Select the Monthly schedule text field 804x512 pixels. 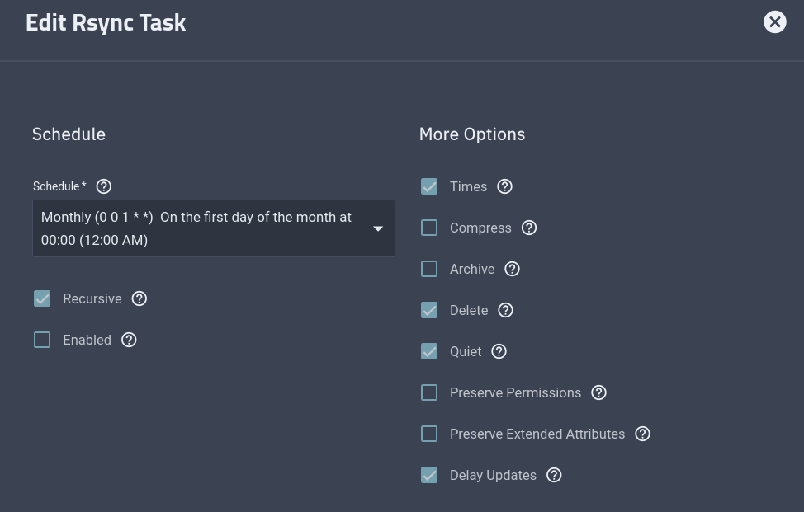pos(198,228)
